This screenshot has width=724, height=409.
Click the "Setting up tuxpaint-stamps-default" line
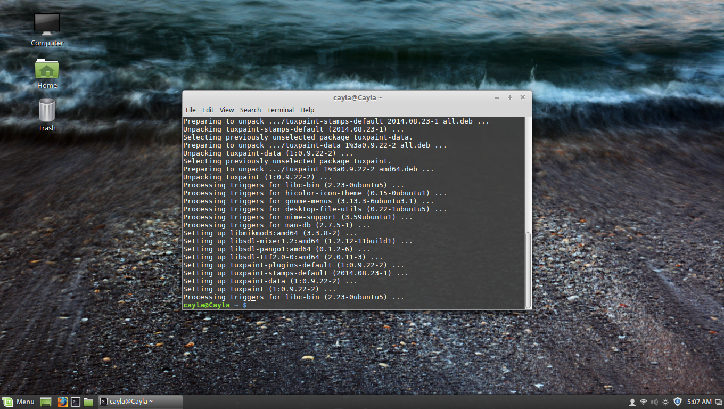tap(296, 273)
